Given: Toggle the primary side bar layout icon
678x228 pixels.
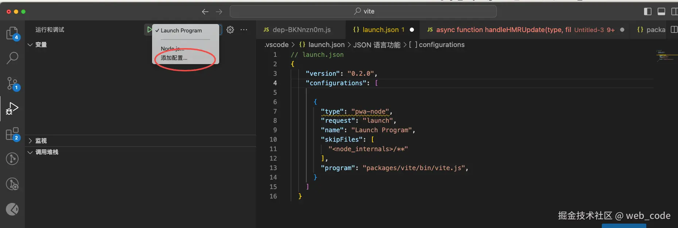Looking at the screenshot, I should tap(648, 12).
